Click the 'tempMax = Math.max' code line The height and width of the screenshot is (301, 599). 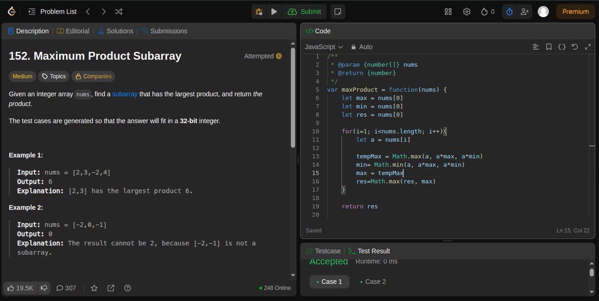419,156
